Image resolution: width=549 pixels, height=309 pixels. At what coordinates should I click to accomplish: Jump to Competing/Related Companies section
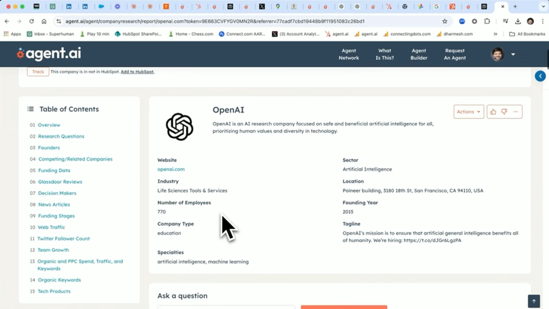click(75, 159)
